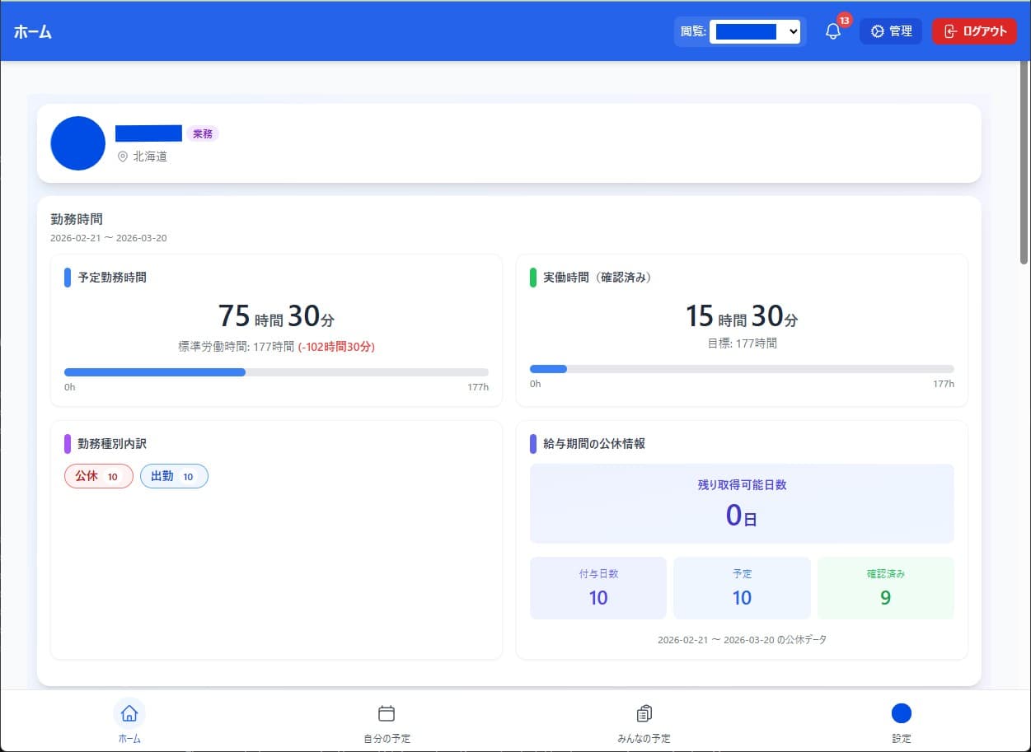The width and height of the screenshot is (1031, 752).
Task: Open 設定 via the blue circle icon
Action: [902, 713]
